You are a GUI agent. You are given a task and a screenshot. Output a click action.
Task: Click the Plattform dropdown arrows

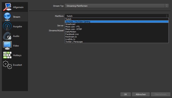[167, 16]
